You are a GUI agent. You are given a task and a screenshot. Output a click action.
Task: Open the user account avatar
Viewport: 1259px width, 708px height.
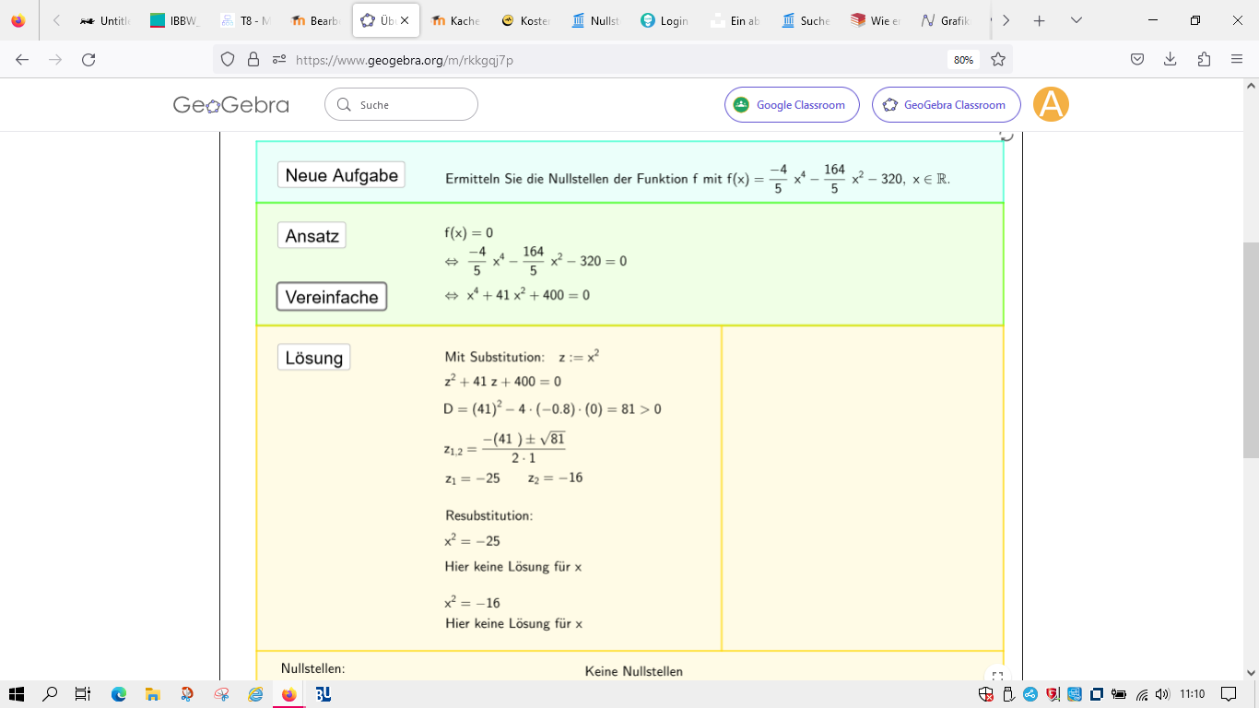click(x=1051, y=105)
